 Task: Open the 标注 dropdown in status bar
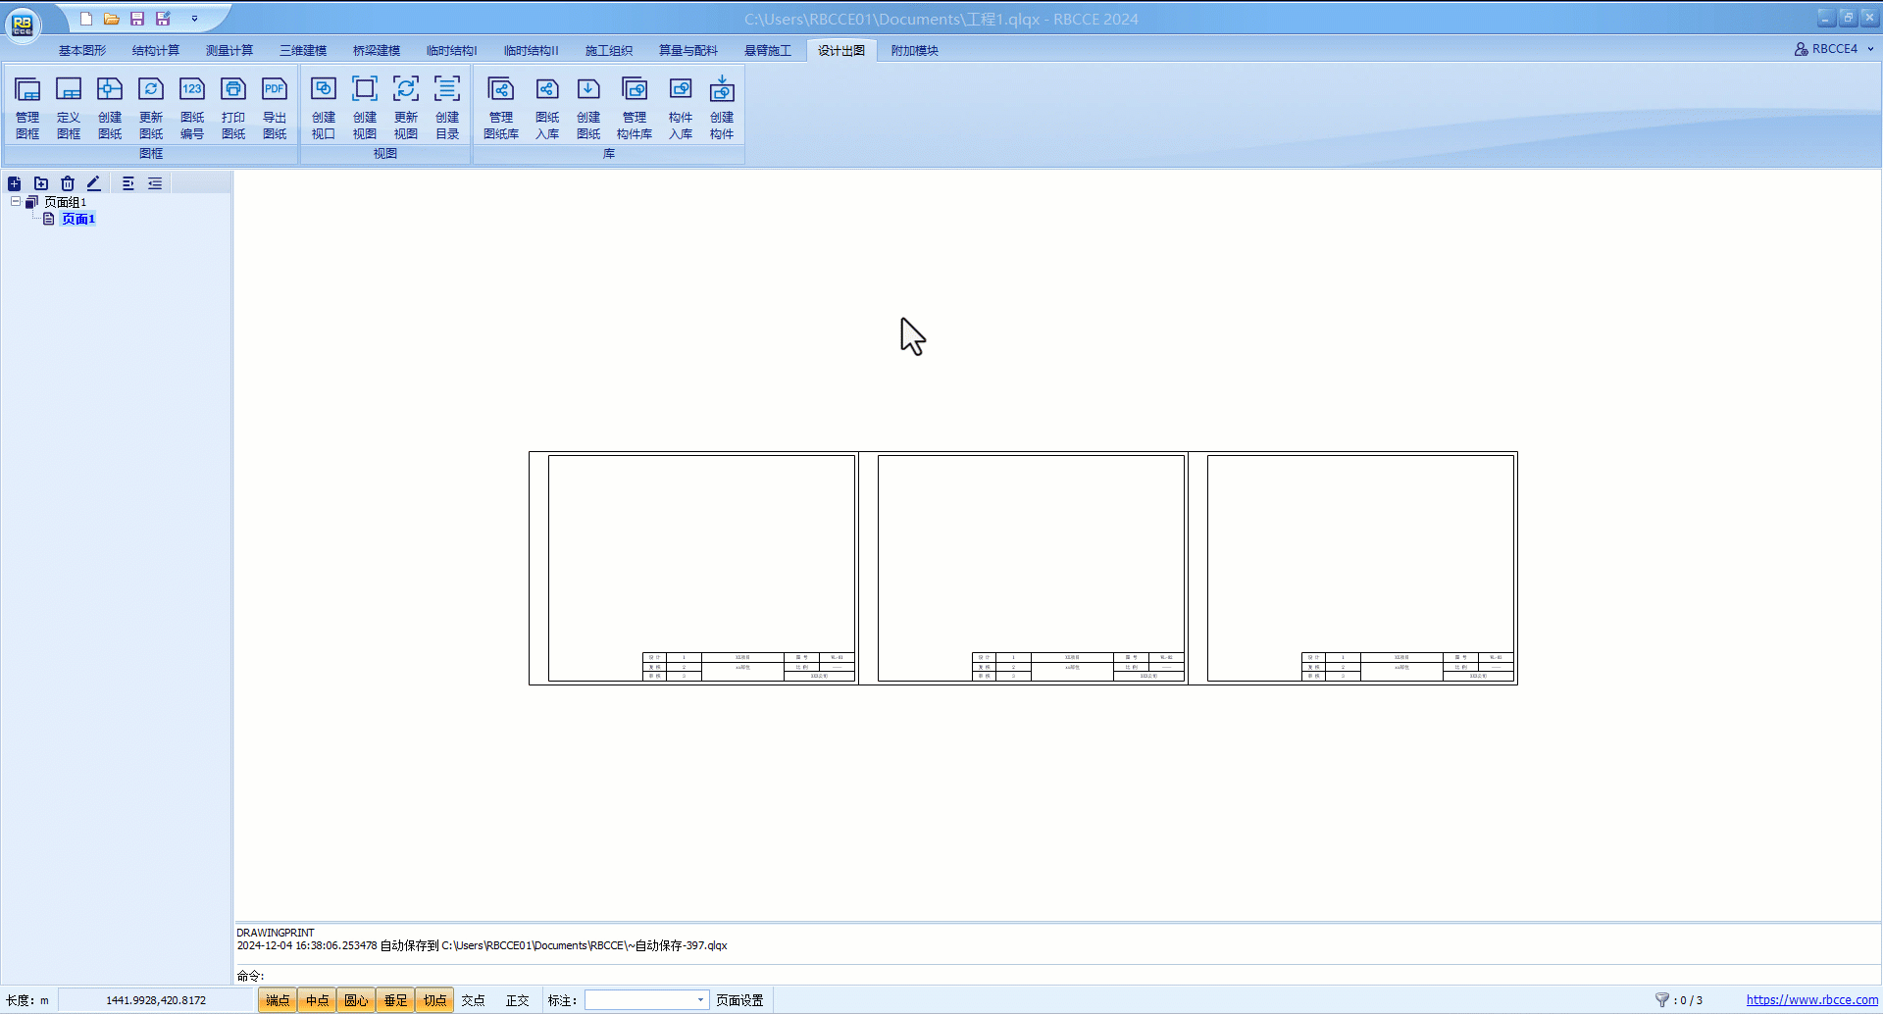[700, 1000]
